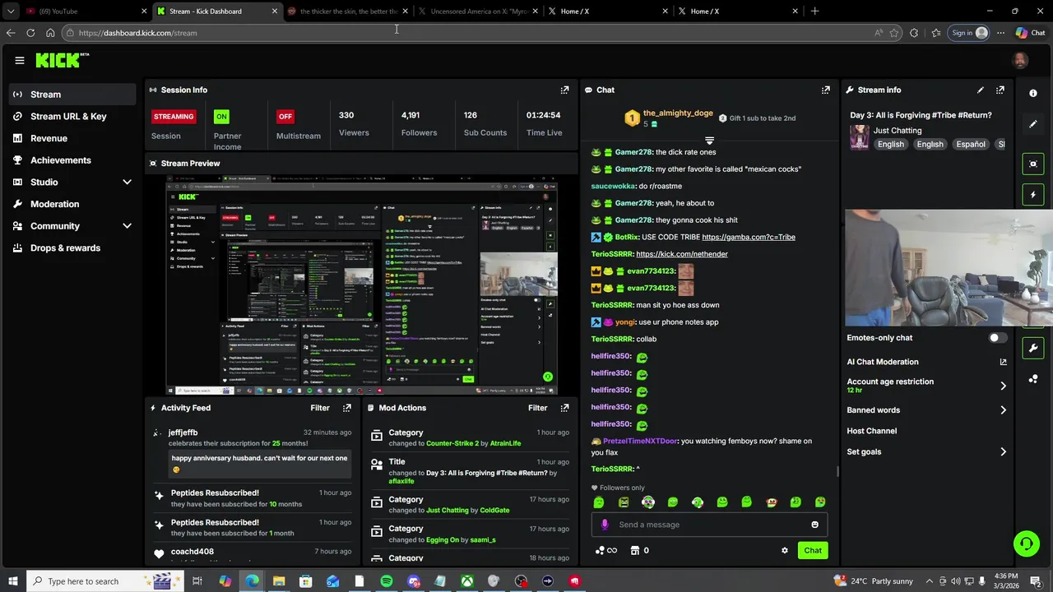Screen dimensions: 1053x592
Task: Open Account age restriction settings arrow
Action: tap(1003, 386)
